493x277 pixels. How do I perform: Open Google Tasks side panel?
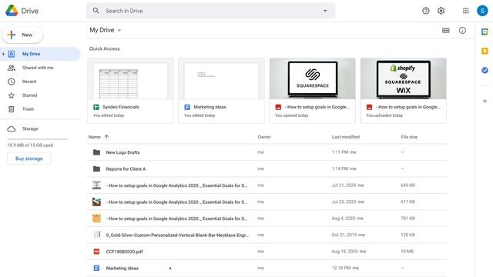(x=485, y=70)
